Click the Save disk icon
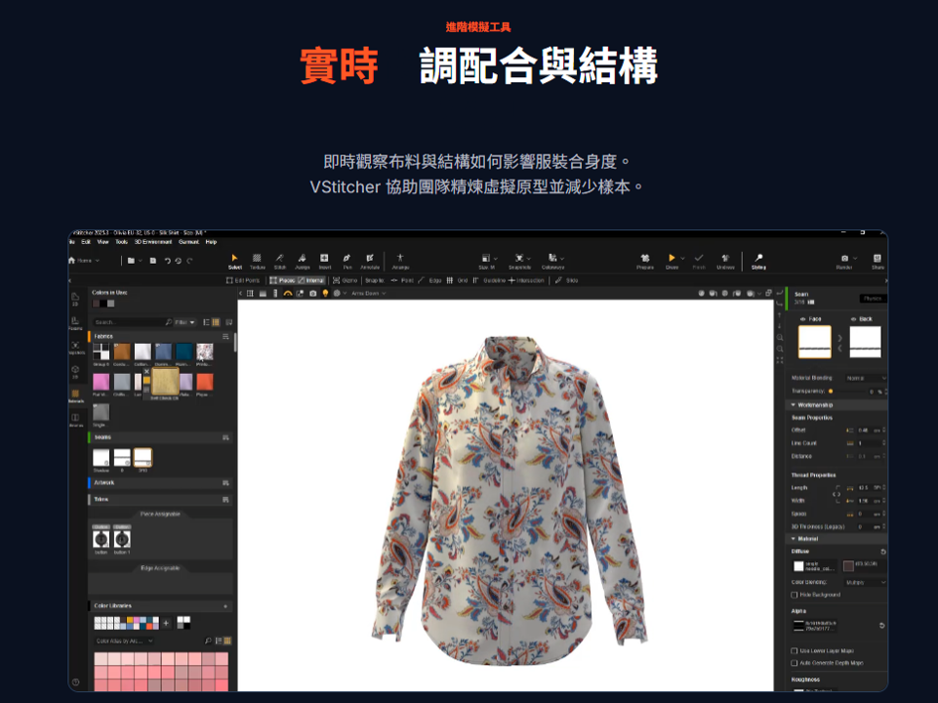 click(153, 261)
